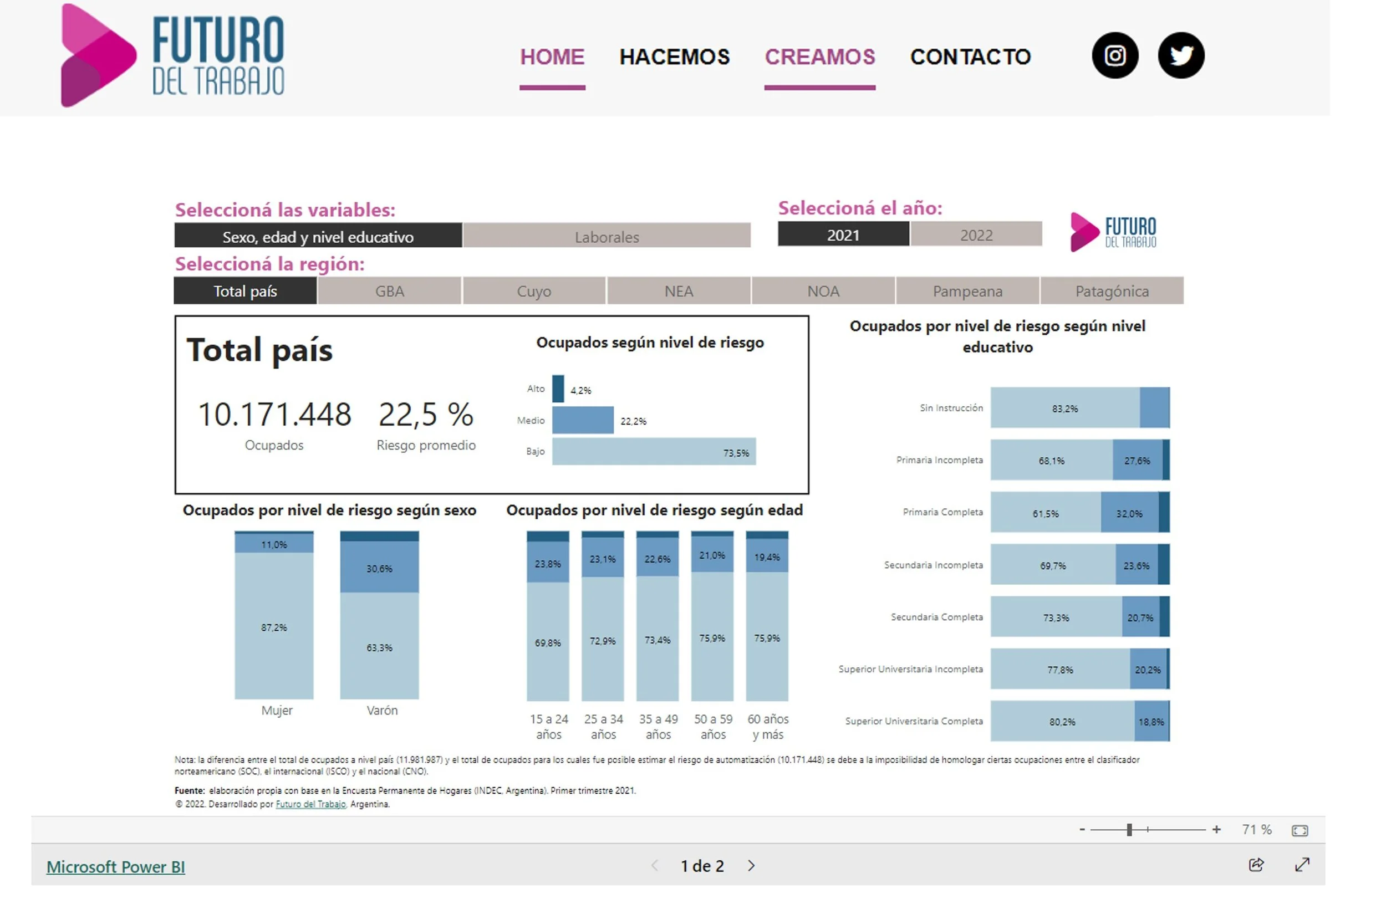The width and height of the screenshot is (1386, 914).
Task: Navigate to the CONTACTO page
Action: coord(970,57)
